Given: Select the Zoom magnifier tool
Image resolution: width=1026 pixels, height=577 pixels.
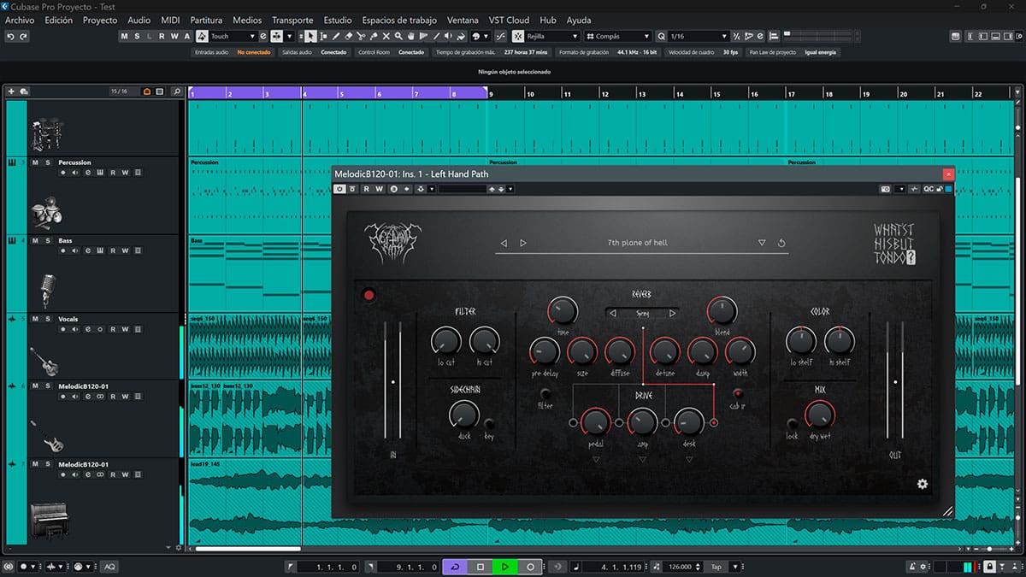Looking at the screenshot, I should click(399, 37).
